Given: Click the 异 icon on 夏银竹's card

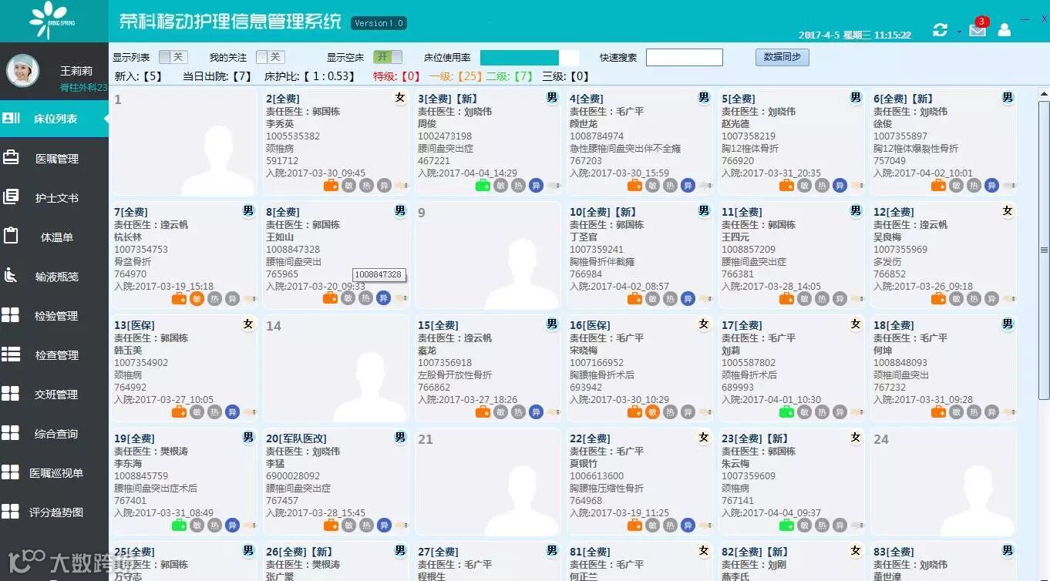Looking at the screenshot, I should click(688, 525).
